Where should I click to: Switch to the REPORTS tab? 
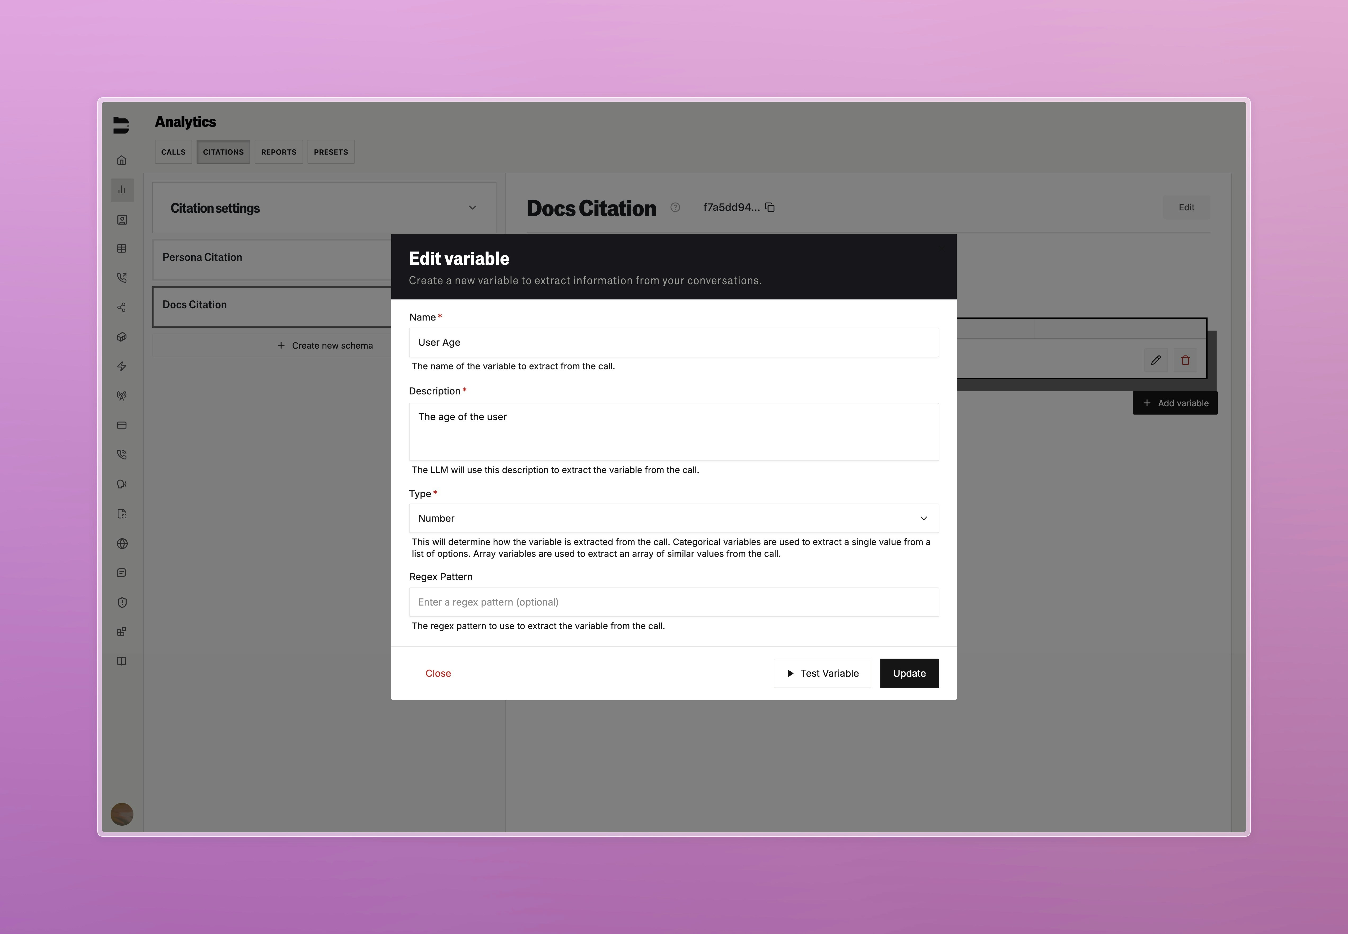pos(279,152)
